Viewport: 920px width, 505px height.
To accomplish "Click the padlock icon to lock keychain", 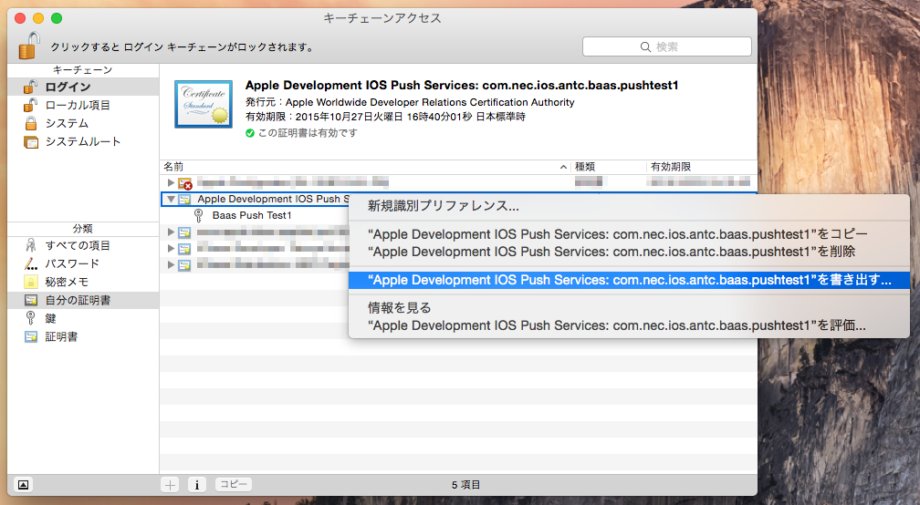I will click(29, 46).
